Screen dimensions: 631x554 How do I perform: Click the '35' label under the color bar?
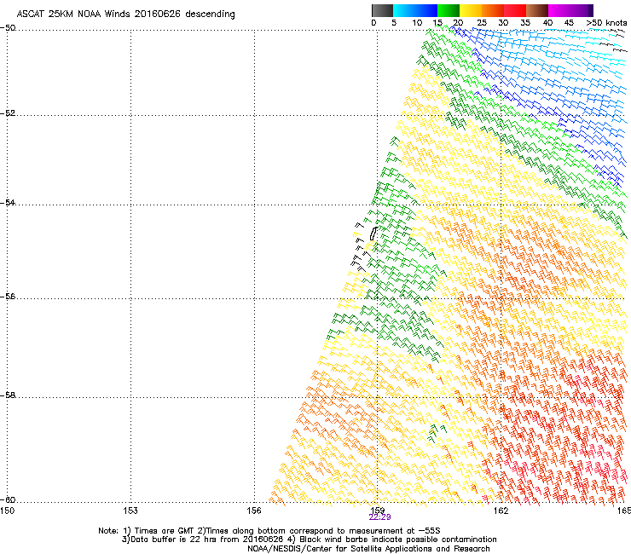525,23
